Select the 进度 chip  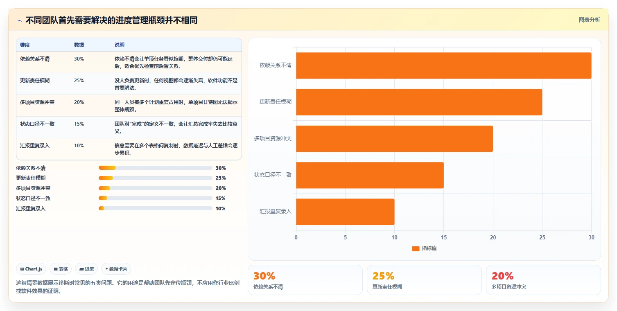click(86, 269)
